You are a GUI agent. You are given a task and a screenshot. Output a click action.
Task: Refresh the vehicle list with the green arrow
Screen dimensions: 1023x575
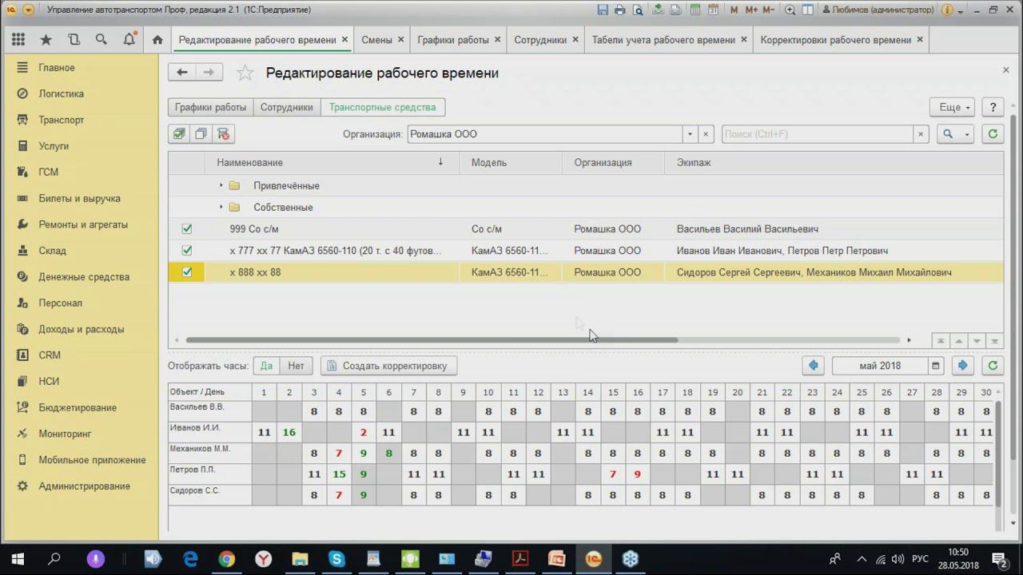click(993, 134)
